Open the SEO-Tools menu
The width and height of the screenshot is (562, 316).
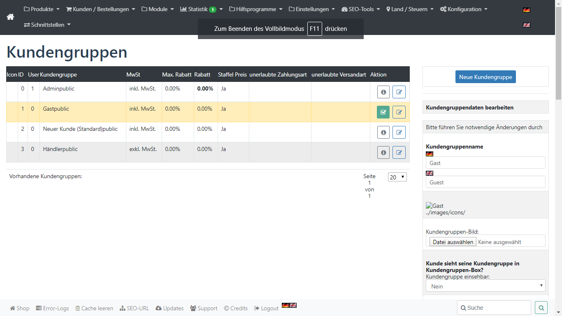point(360,9)
